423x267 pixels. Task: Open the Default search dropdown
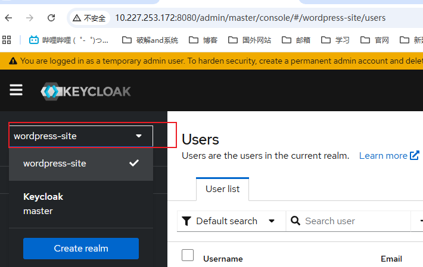tap(231, 221)
